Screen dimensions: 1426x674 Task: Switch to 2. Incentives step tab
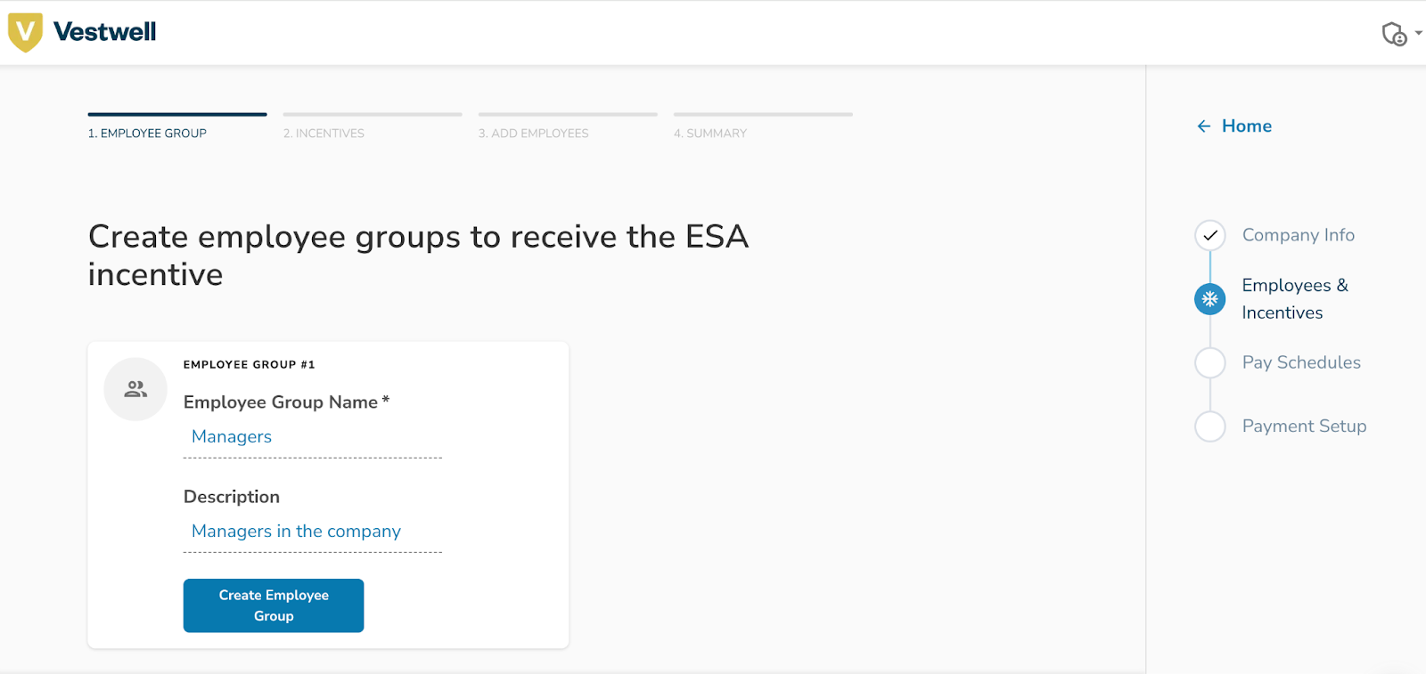click(x=324, y=133)
